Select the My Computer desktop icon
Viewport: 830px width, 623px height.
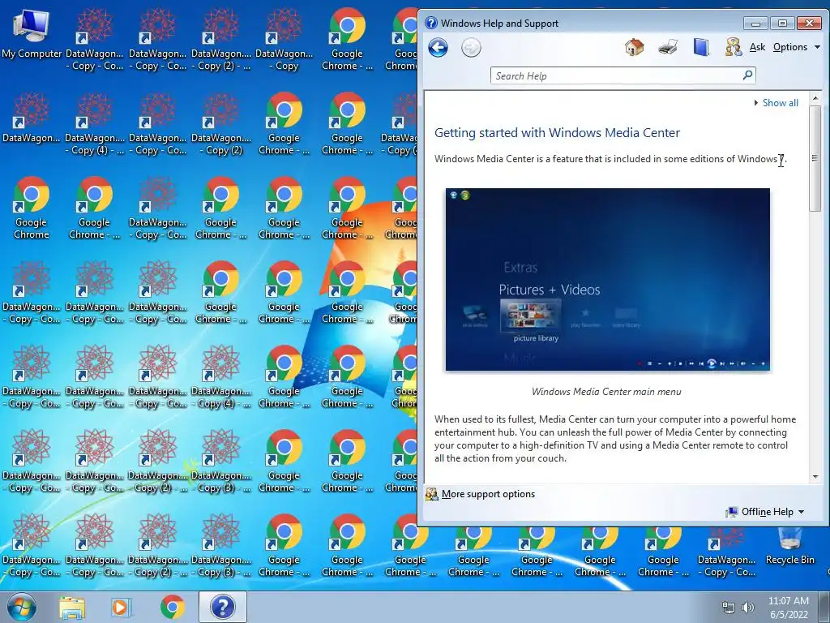pos(32,34)
